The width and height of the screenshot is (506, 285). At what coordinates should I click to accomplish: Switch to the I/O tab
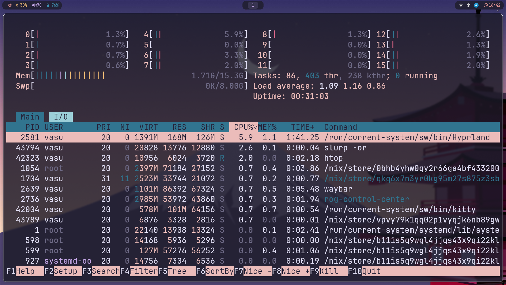61,117
